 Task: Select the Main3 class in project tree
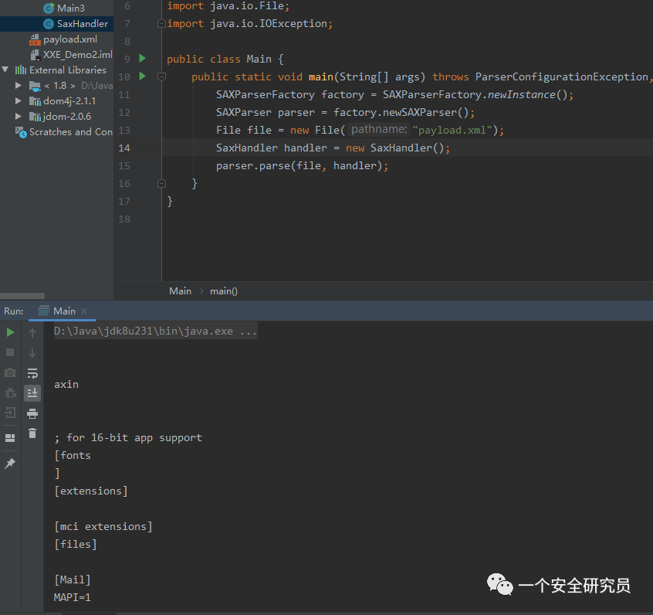(x=71, y=8)
